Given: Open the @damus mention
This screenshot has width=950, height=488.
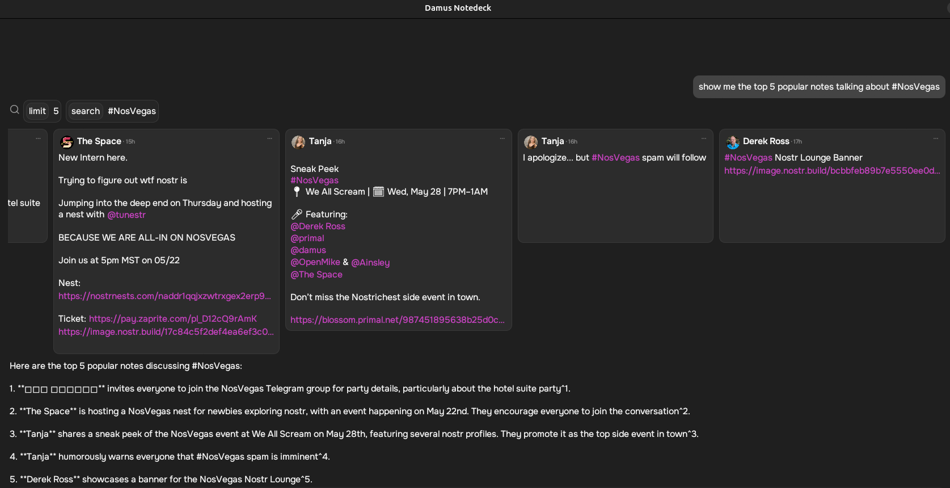Looking at the screenshot, I should 308,250.
